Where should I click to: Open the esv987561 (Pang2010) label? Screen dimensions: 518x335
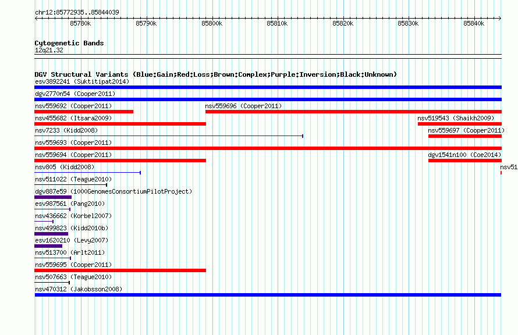click(70, 204)
